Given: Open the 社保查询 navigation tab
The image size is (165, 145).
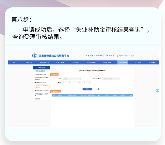Looking at the screenshot, I should pos(29,62).
